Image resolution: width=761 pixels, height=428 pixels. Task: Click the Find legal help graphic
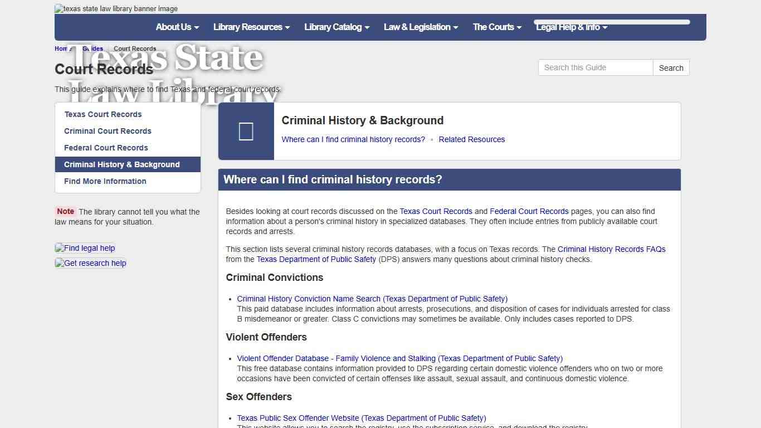pyautogui.click(x=85, y=248)
